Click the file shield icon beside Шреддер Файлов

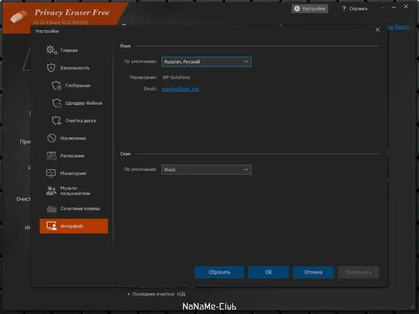tap(57, 103)
